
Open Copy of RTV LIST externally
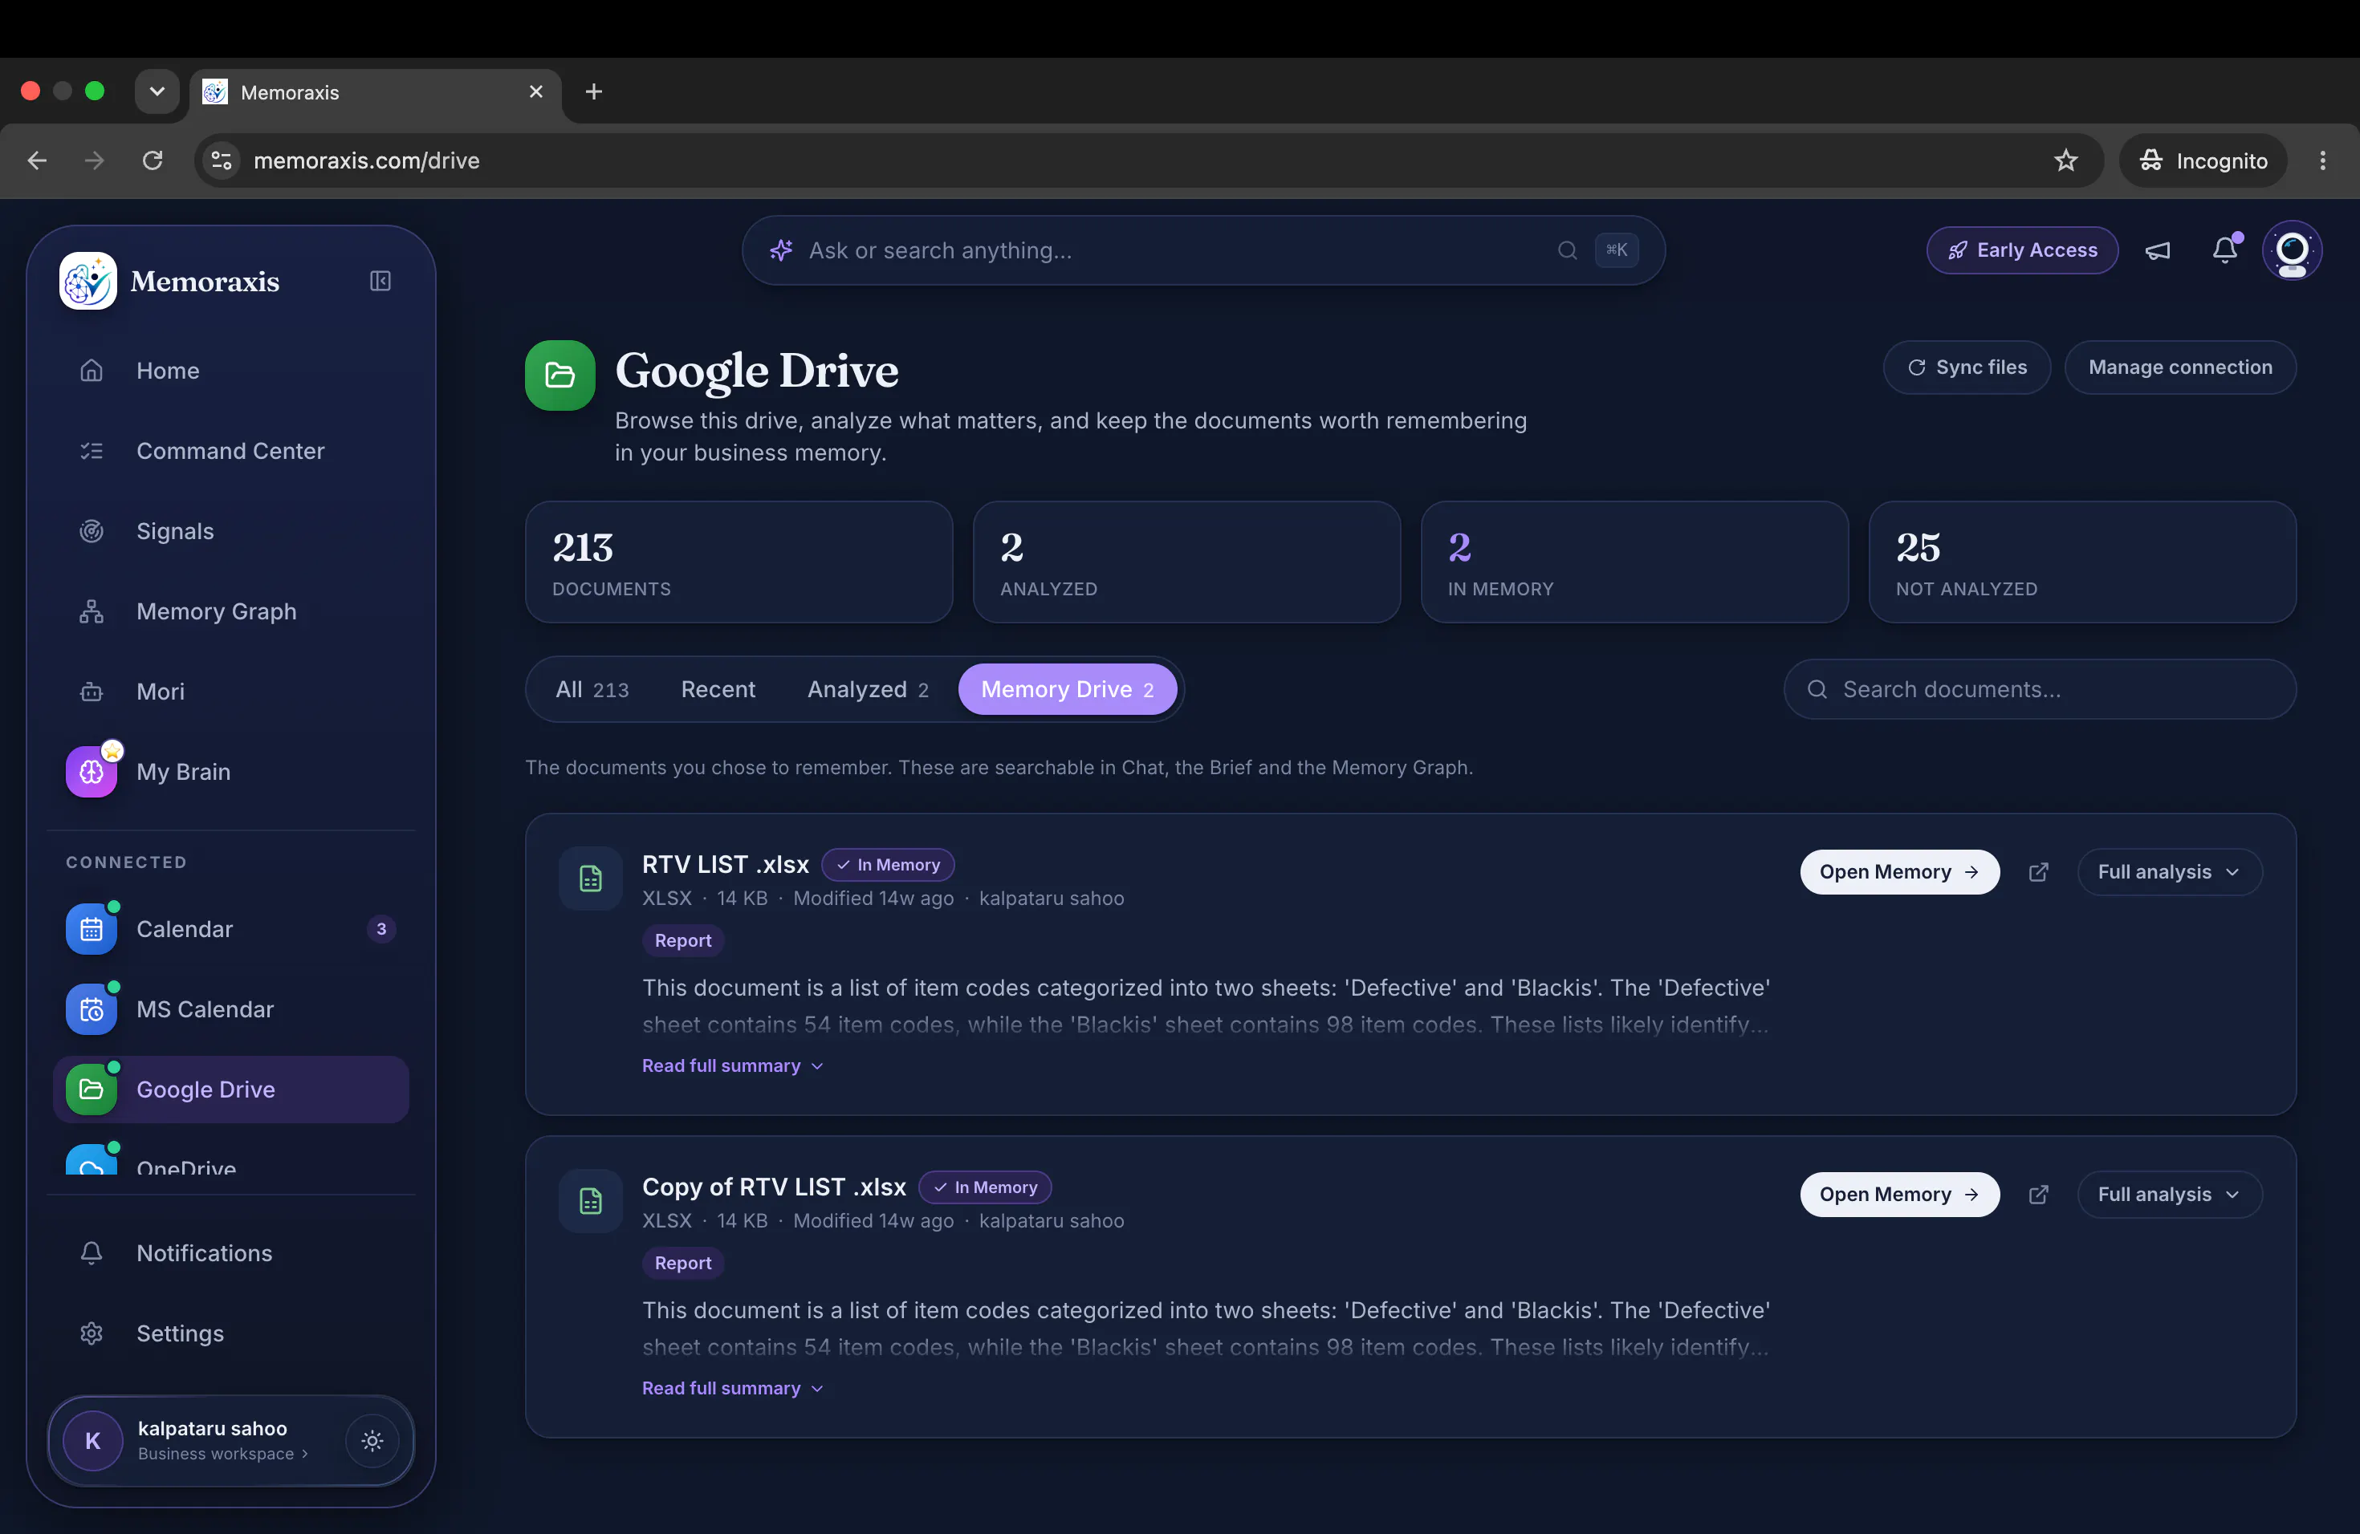[2038, 1195]
